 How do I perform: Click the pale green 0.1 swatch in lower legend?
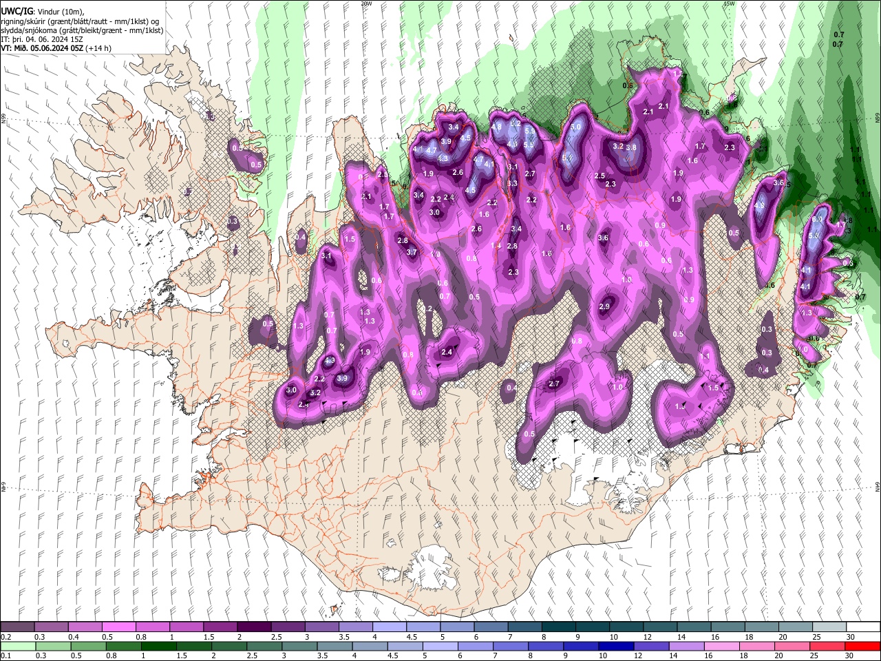coord(18,647)
